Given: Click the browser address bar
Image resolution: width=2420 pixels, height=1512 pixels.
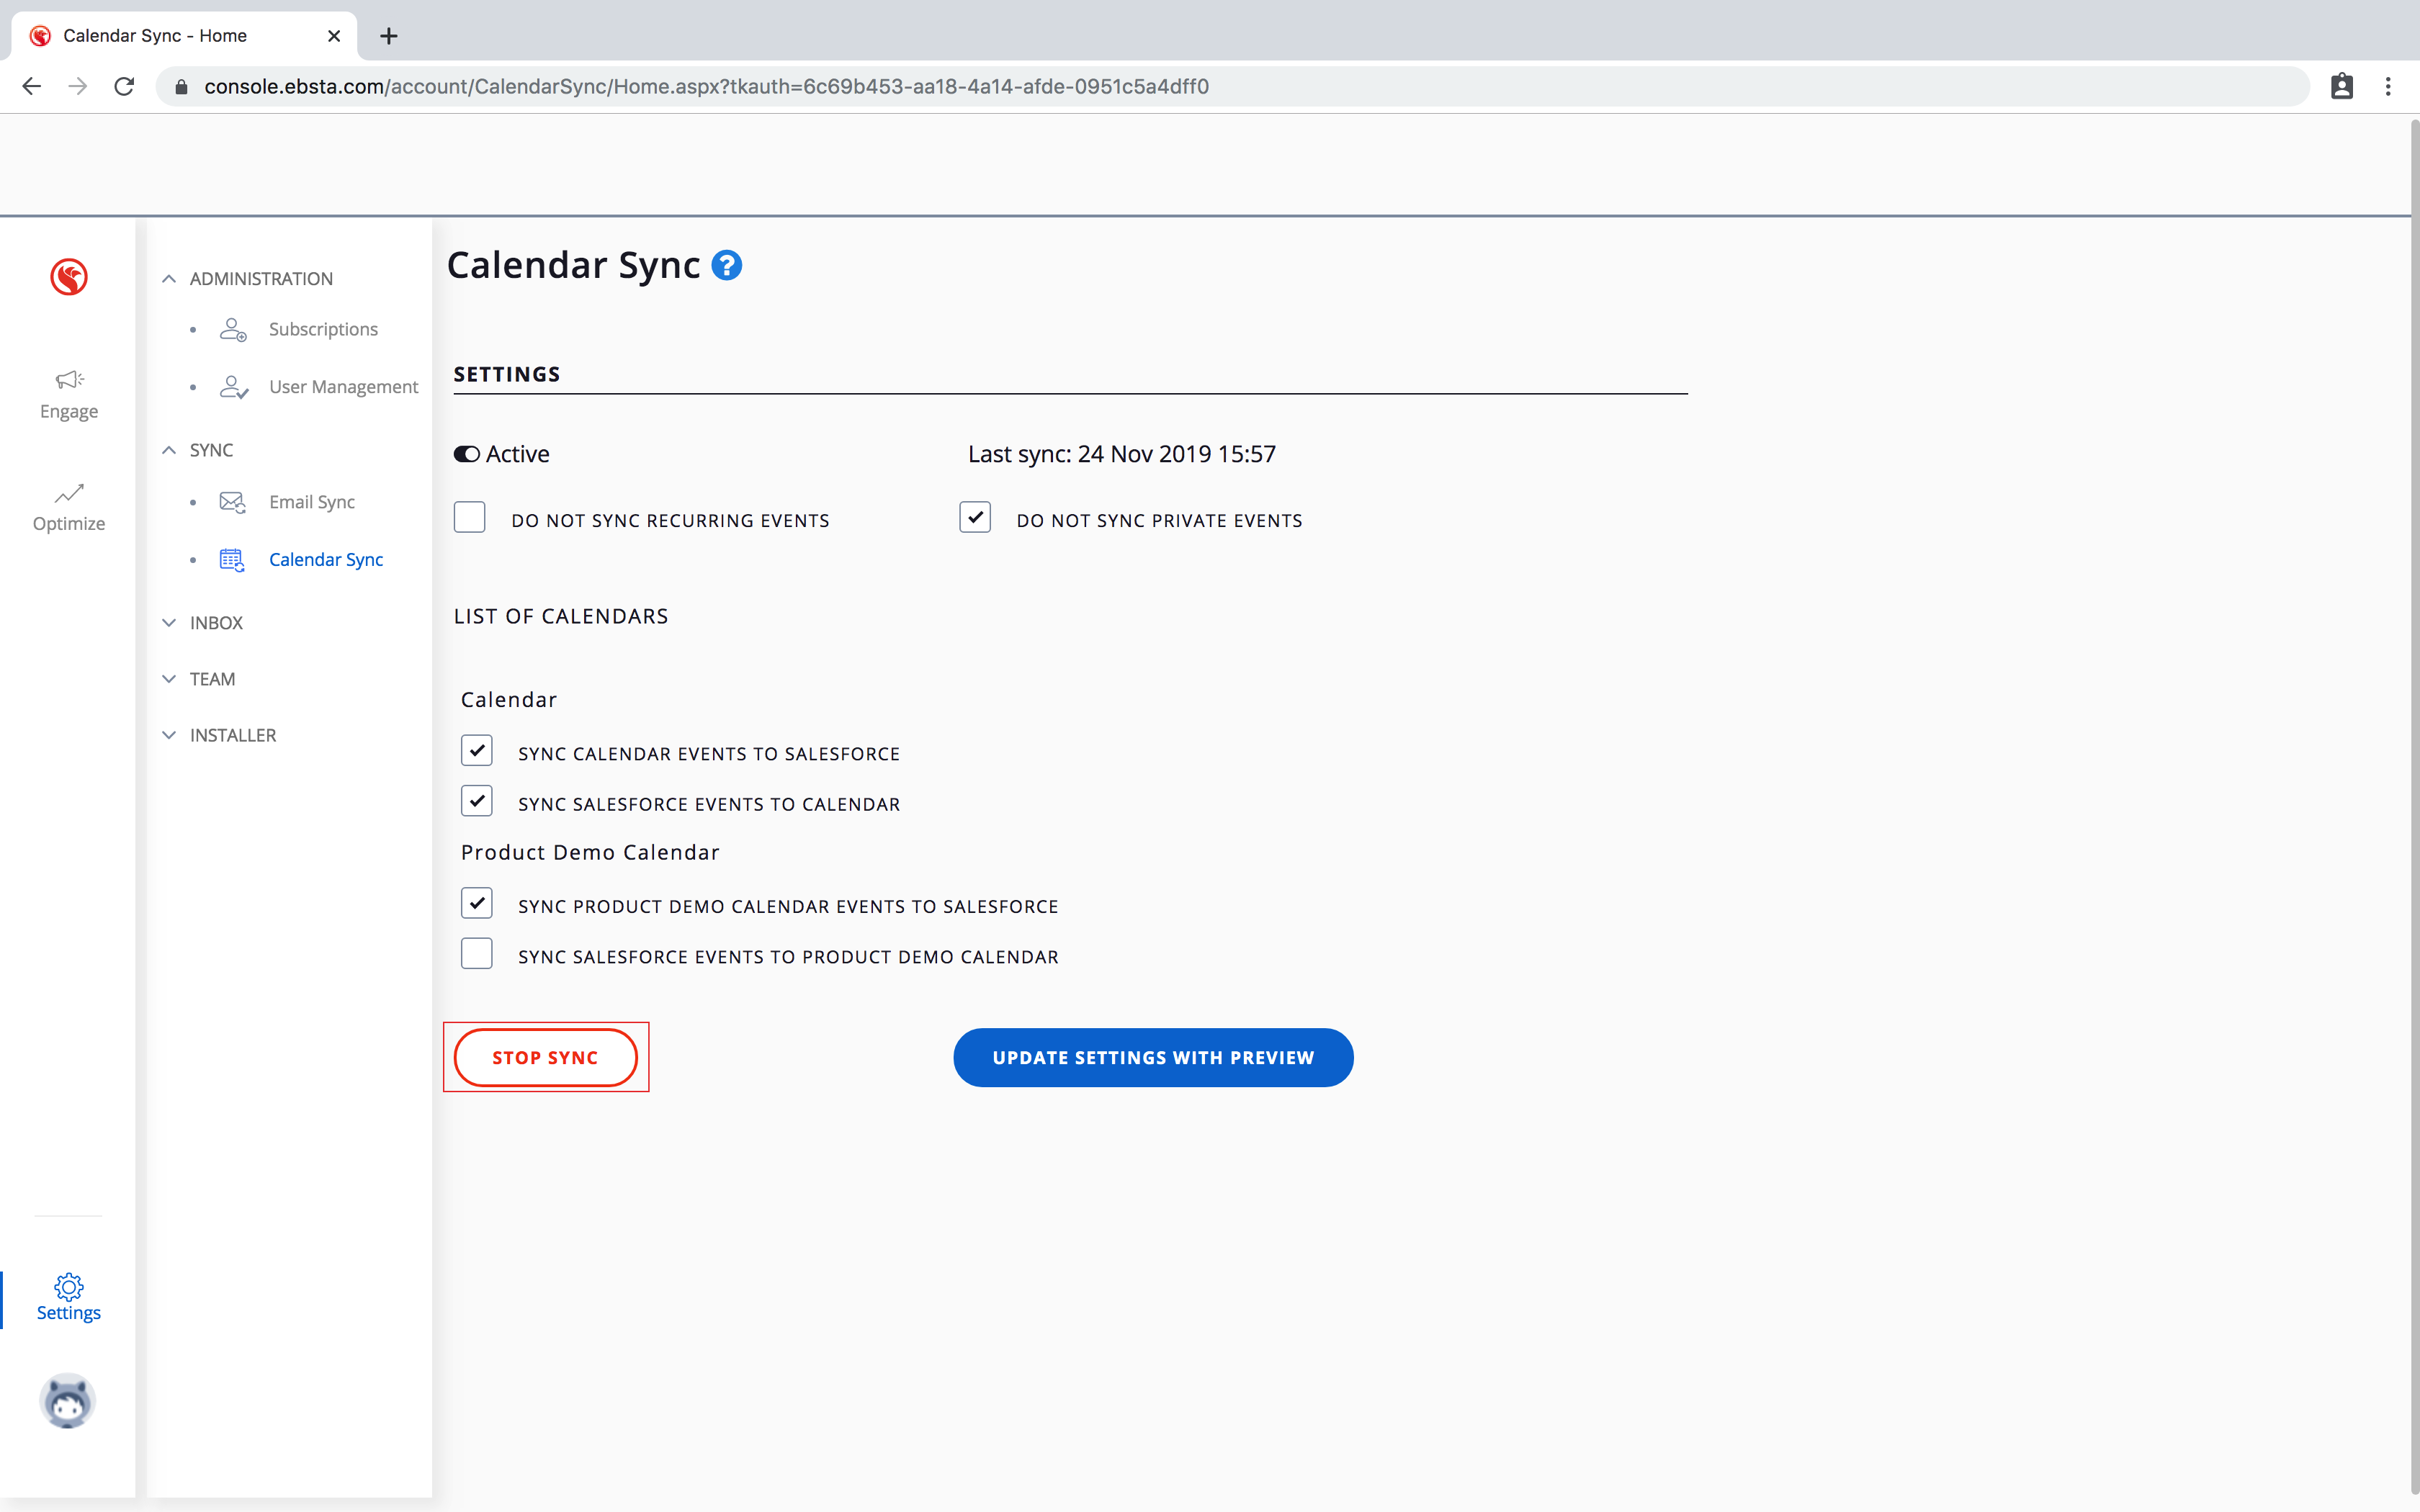Looking at the screenshot, I should pyautogui.click(x=1200, y=87).
